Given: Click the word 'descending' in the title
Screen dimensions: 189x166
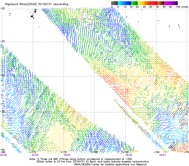Looking at the screenshot, I should tap(61, 4).
